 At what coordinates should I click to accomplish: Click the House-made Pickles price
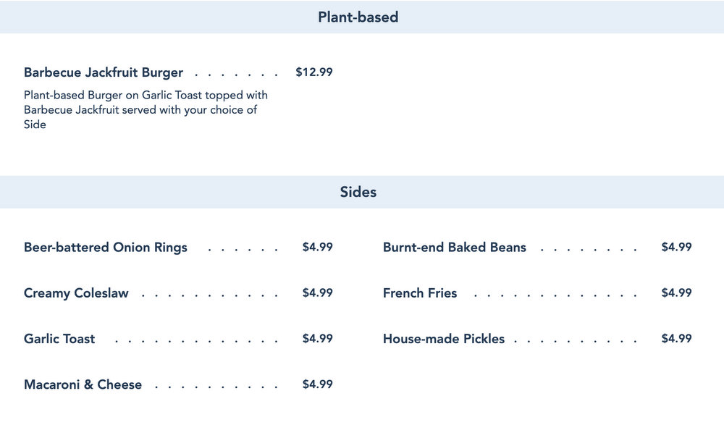676,338
